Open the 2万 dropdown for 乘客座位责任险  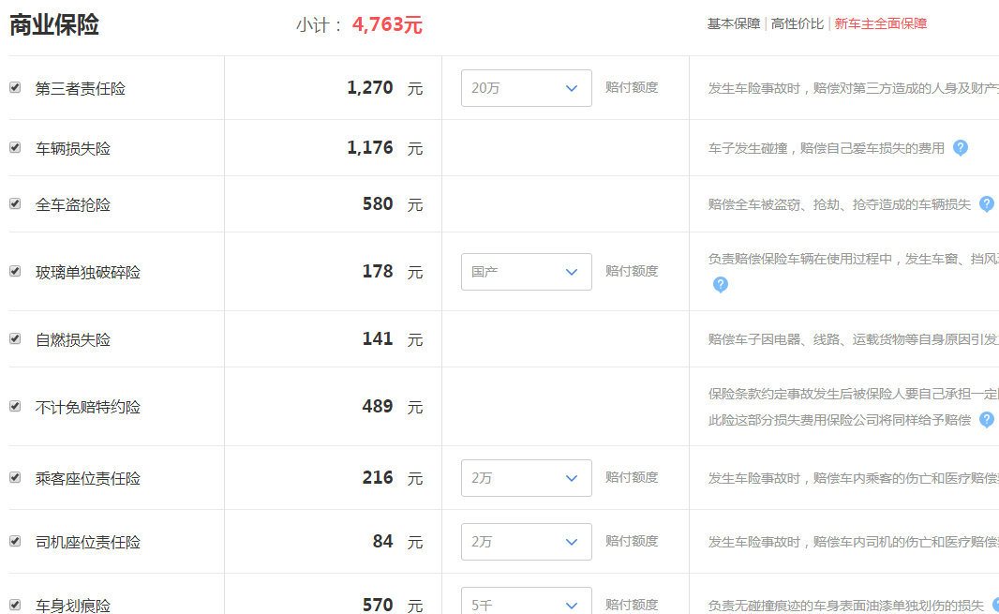coord(527,478)
